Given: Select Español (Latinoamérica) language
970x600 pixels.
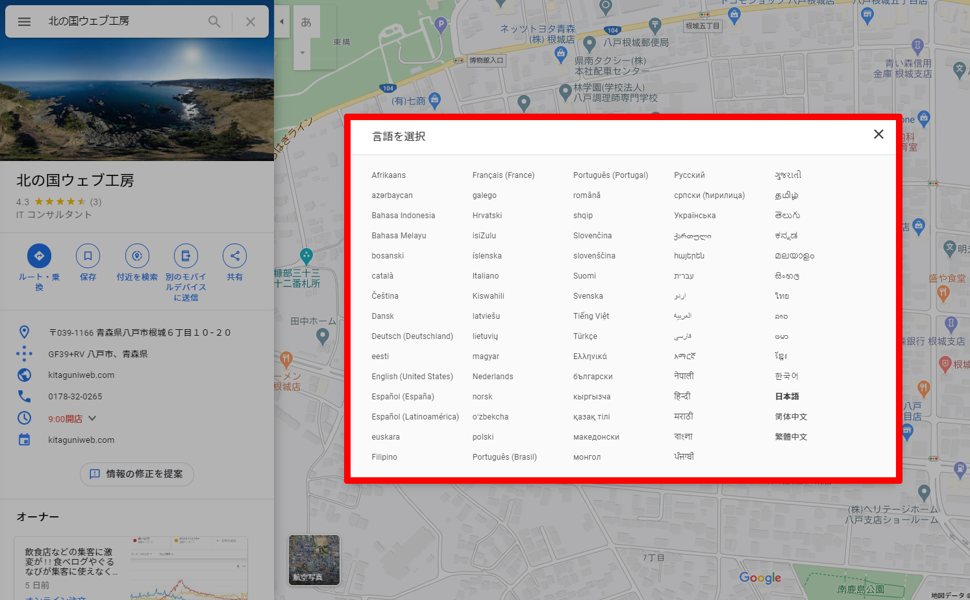Looking at the screenshot, I should pos(415,417).
